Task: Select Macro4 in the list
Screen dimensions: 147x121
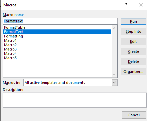Action: click(57, 53)
